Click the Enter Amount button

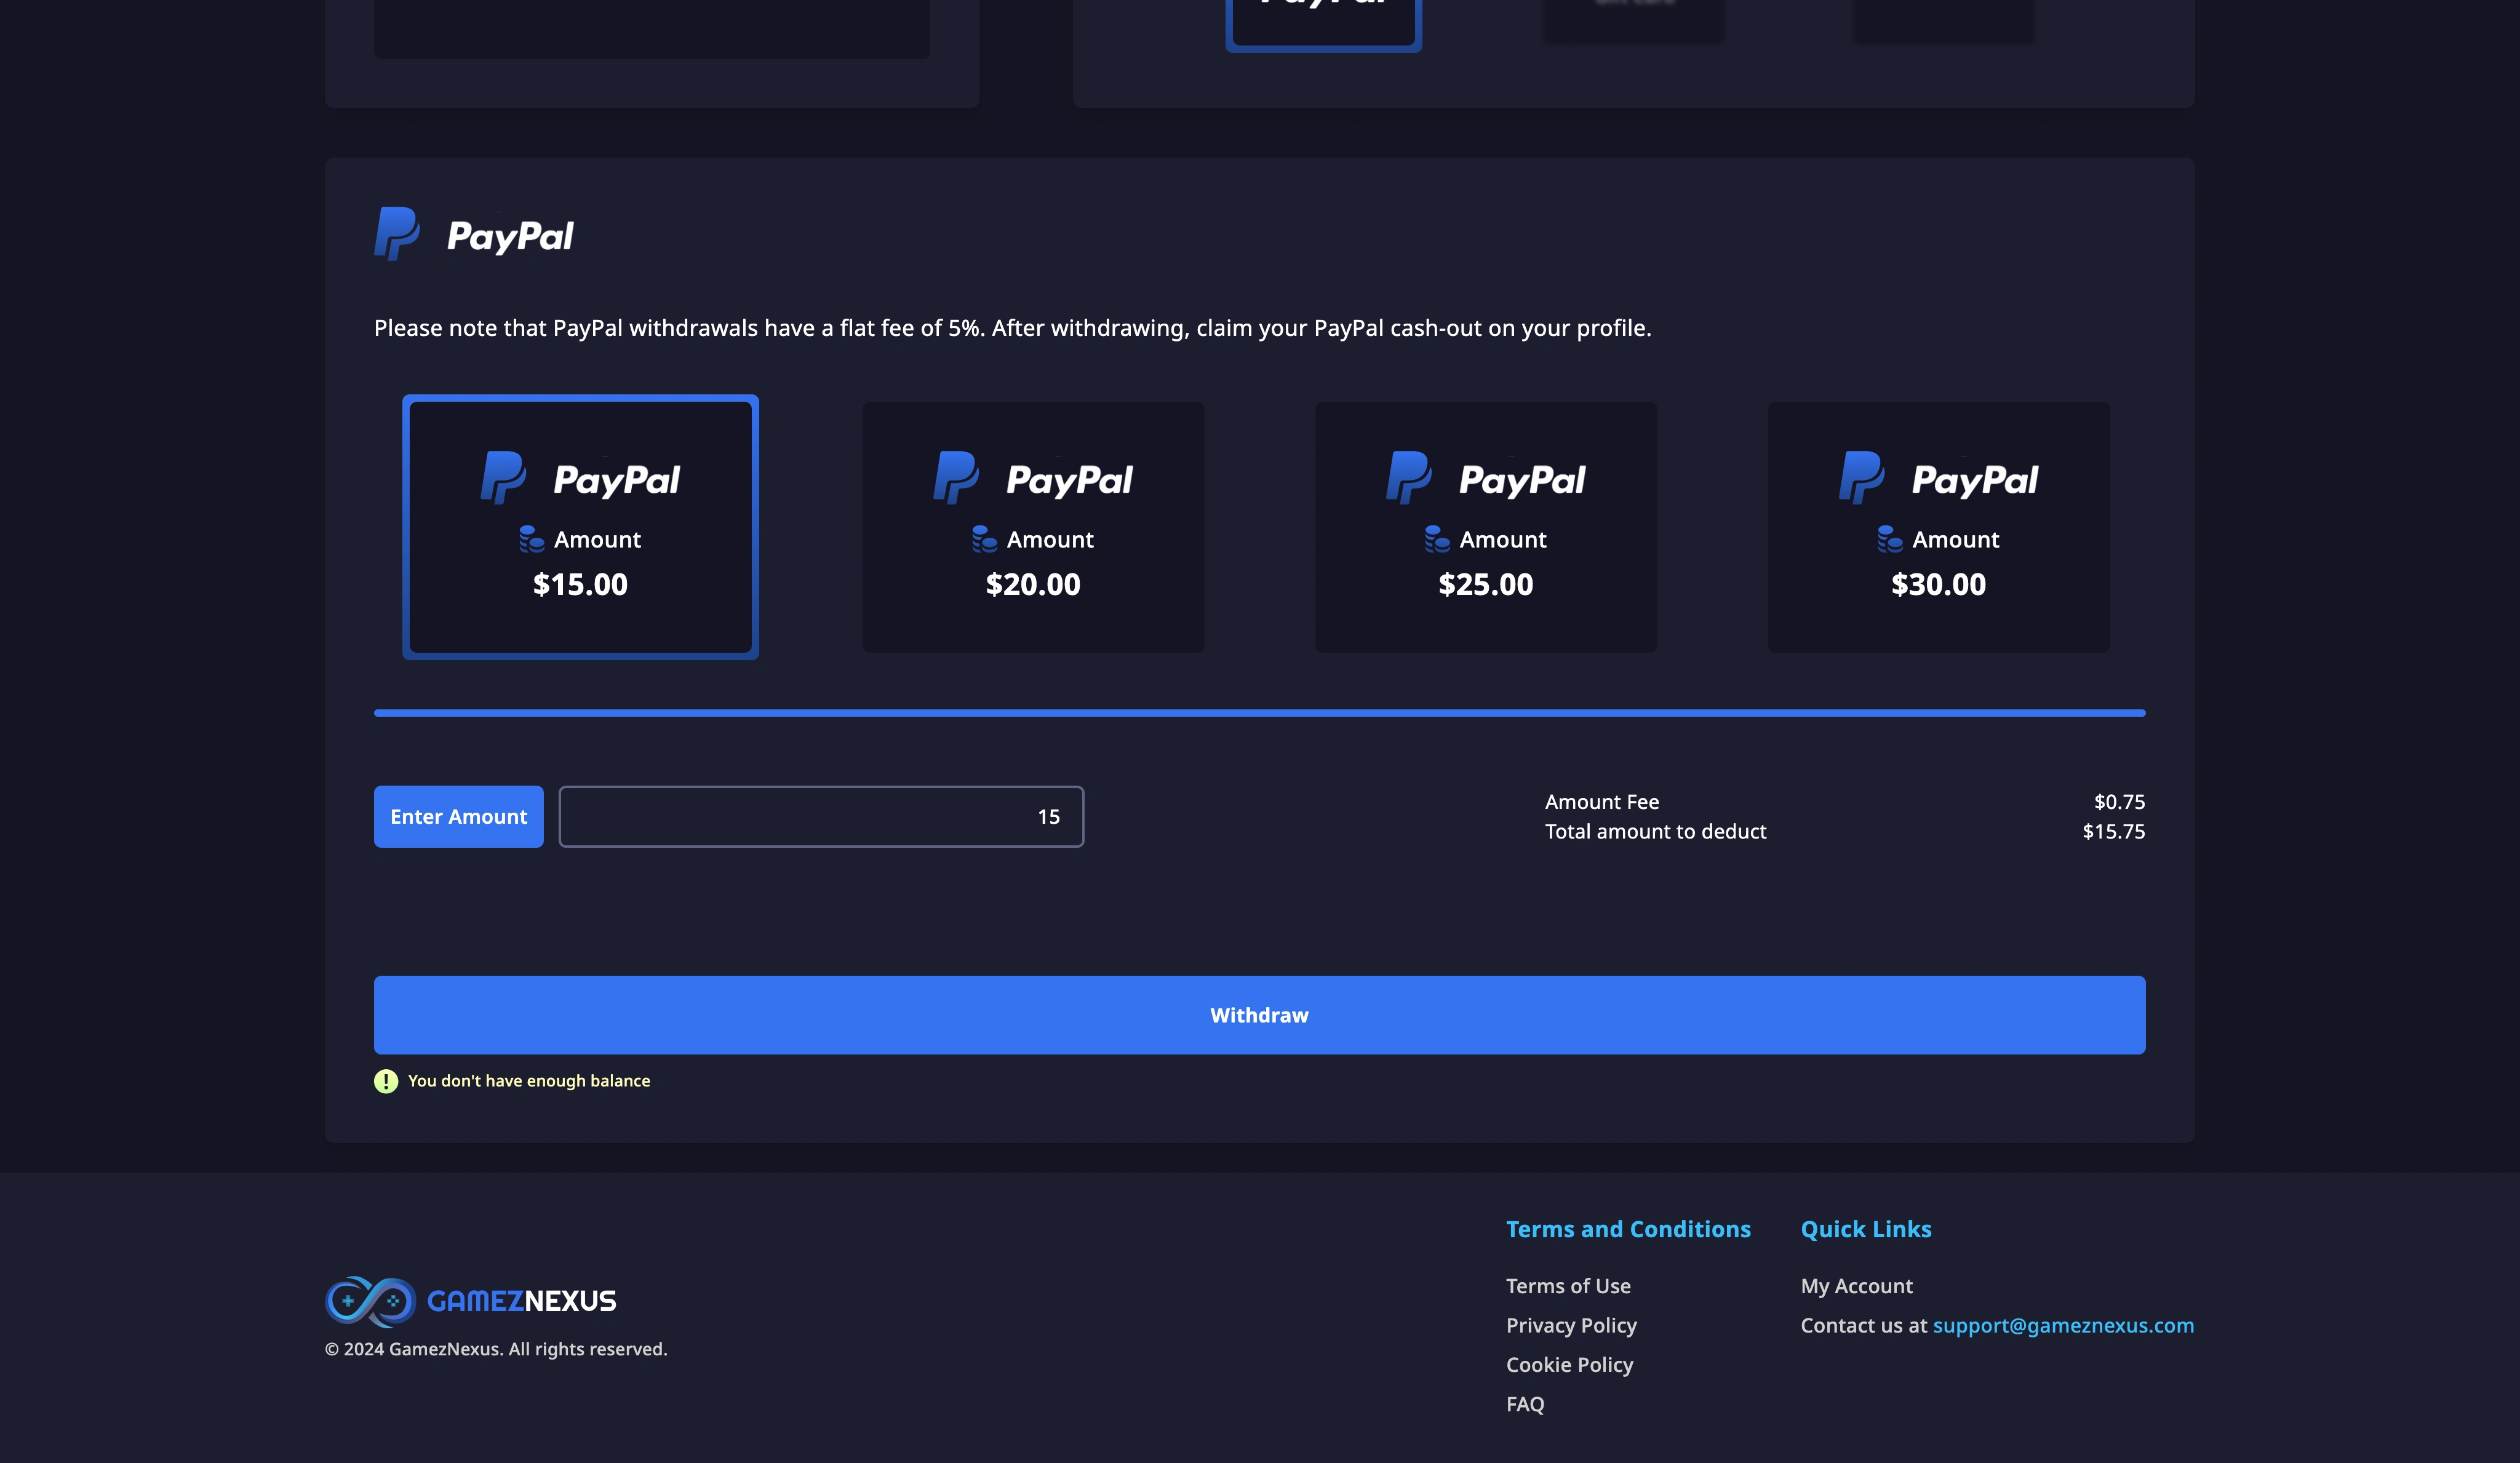click(459, 816)
